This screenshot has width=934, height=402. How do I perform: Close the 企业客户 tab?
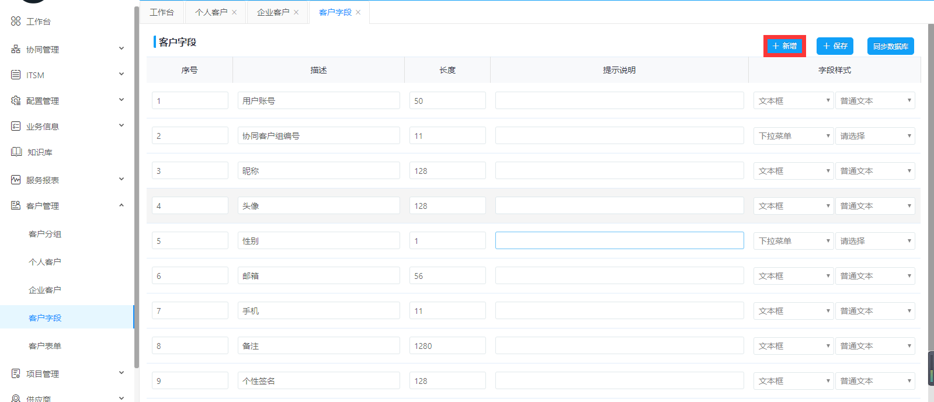[296, 12]
